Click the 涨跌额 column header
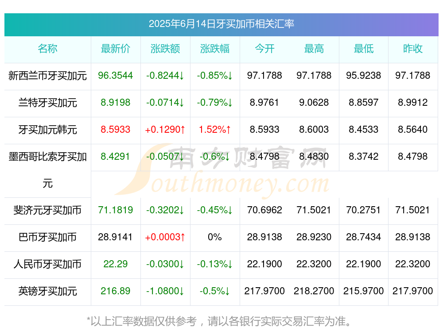Viewport: 443px width, 335px height. click(x=165, y=49)
